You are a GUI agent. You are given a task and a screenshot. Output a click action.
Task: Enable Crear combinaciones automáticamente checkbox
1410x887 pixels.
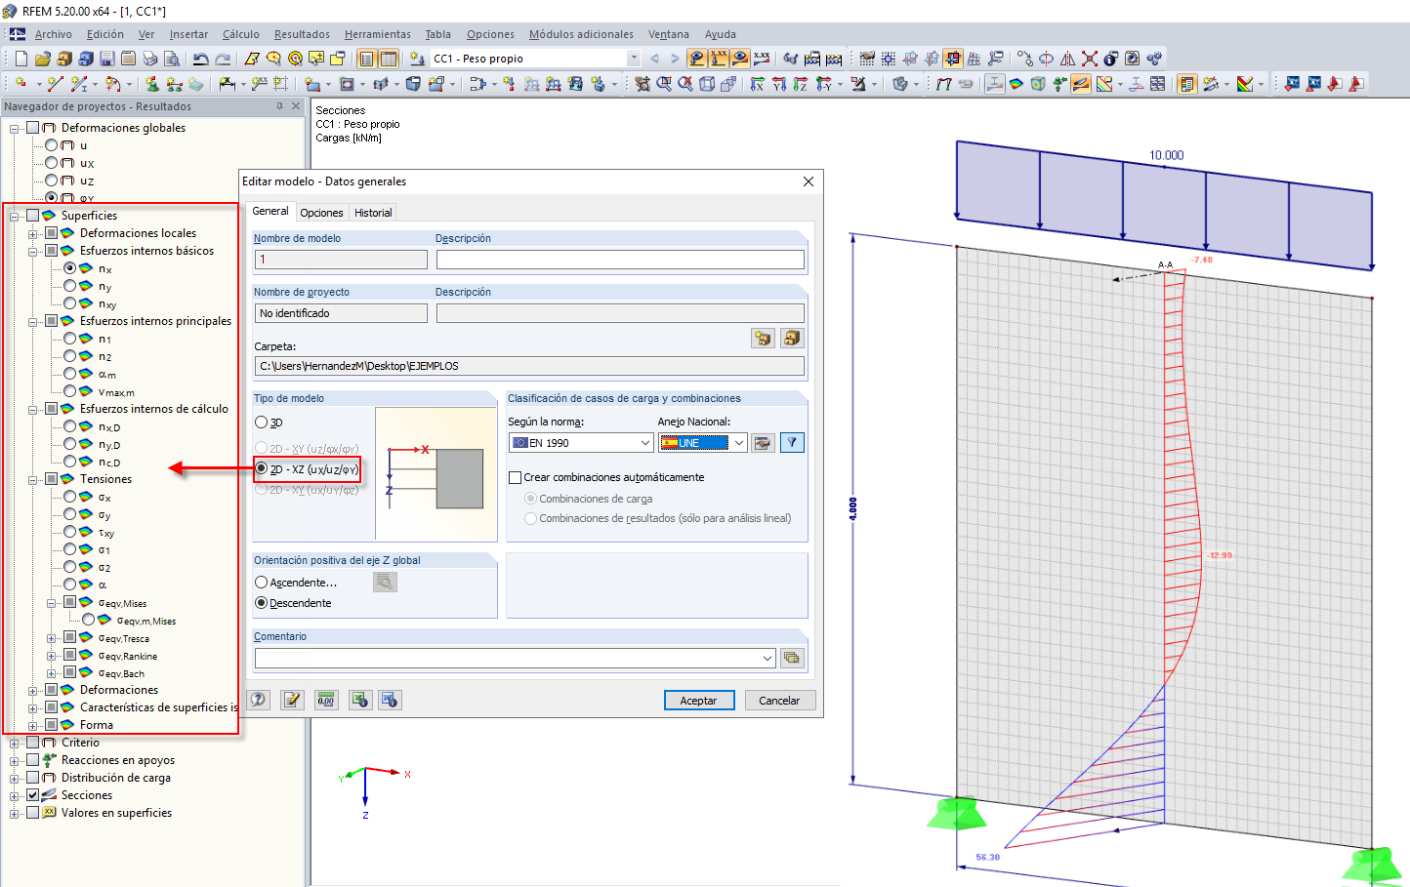point(516,477)
